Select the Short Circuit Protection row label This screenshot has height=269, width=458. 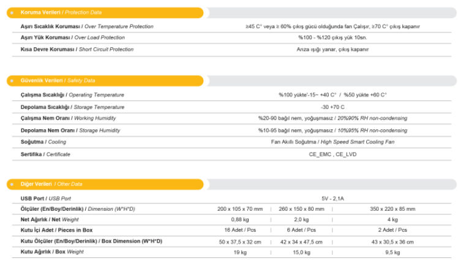point(77,49)
